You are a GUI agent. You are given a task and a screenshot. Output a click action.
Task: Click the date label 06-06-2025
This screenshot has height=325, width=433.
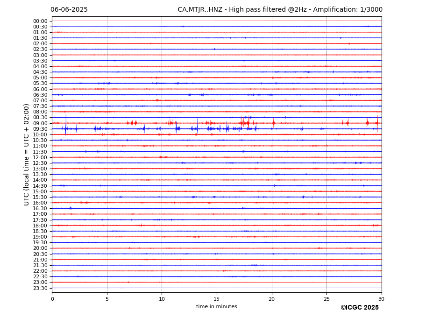point(69,10)
